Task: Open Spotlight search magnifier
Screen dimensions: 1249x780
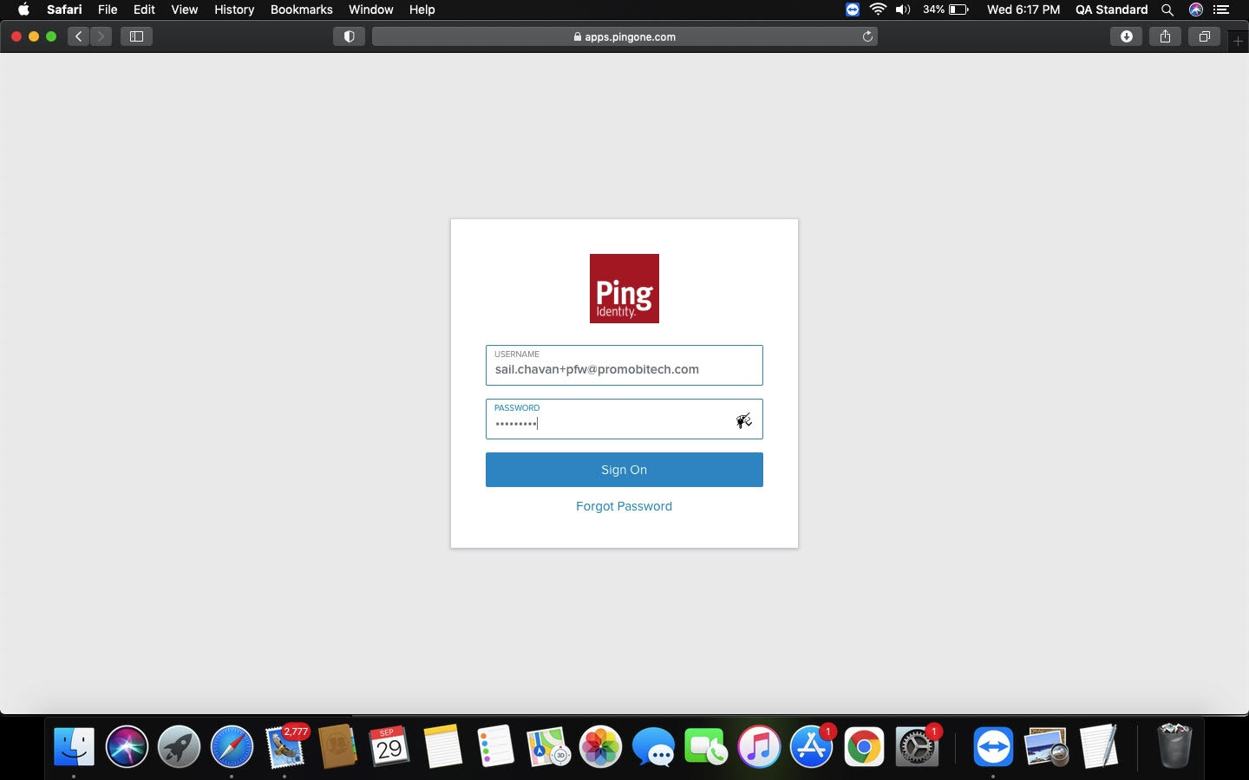Action: pyautogui.click(x=1167, y=10)
